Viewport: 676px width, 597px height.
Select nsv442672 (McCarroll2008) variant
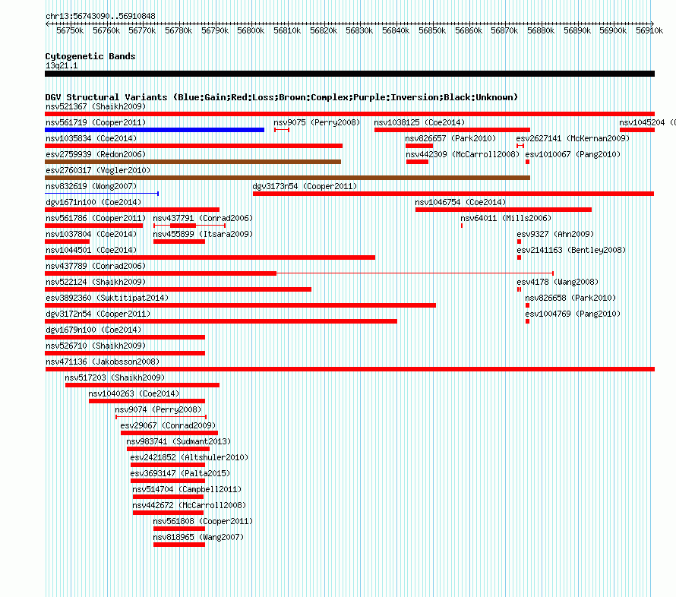click(189, 505)
